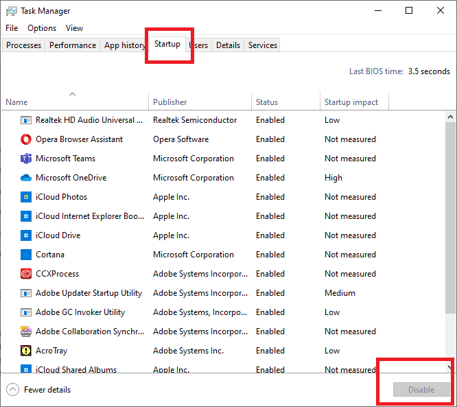Switch to the Details tab
457x407 pixels.
228,45
